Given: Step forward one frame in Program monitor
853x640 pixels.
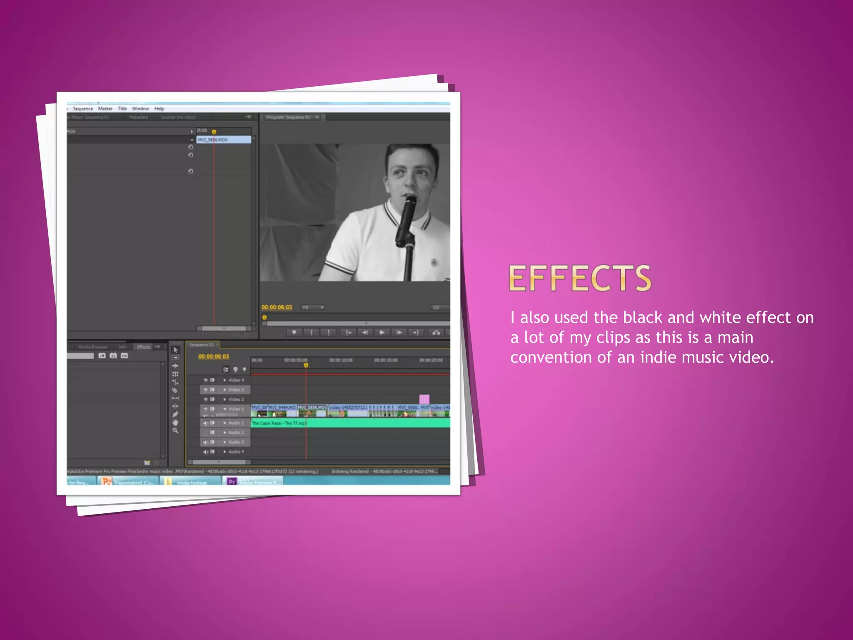Looking at the screenshot, I should coord(399,332).
